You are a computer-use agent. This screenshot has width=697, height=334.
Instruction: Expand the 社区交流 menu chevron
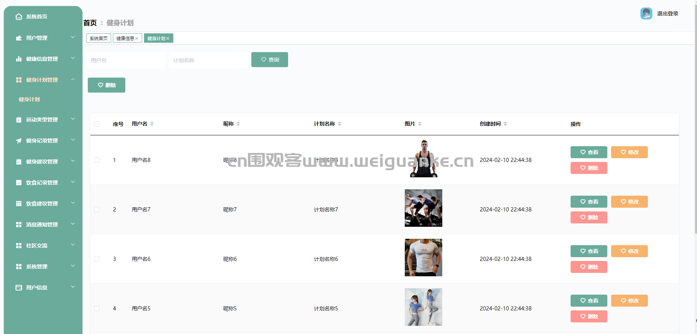pyautogui.click(x=73, y=245)
